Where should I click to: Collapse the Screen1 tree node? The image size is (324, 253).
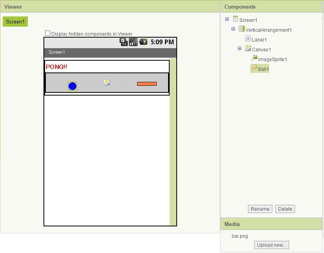point(227,19)
